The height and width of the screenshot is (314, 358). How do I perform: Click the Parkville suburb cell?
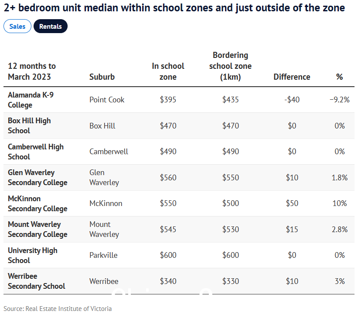[x=103, y=255]
